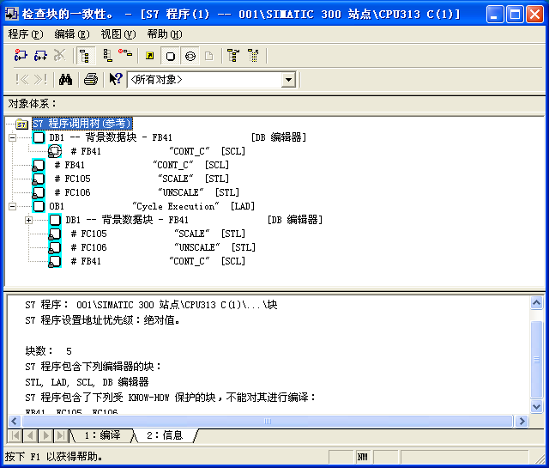549x468 pixels.
Task: Open the 程序(P) menu
Action: [26, 34]
